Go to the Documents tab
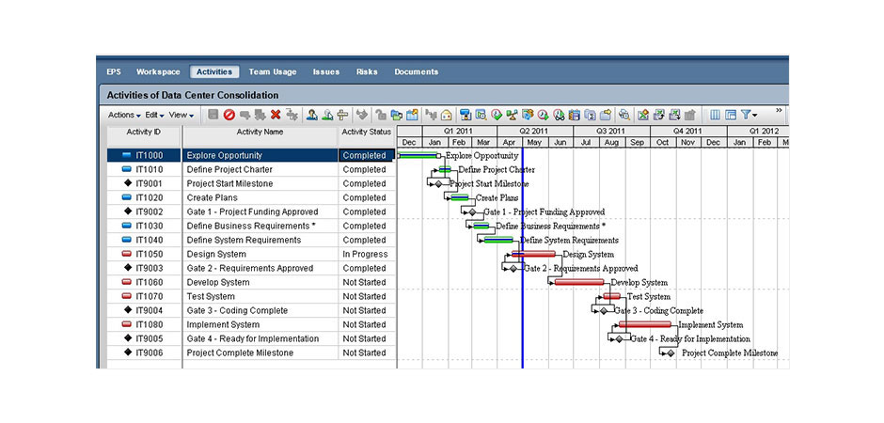Screen dimensions: 884x423 [x=416, y=71]
